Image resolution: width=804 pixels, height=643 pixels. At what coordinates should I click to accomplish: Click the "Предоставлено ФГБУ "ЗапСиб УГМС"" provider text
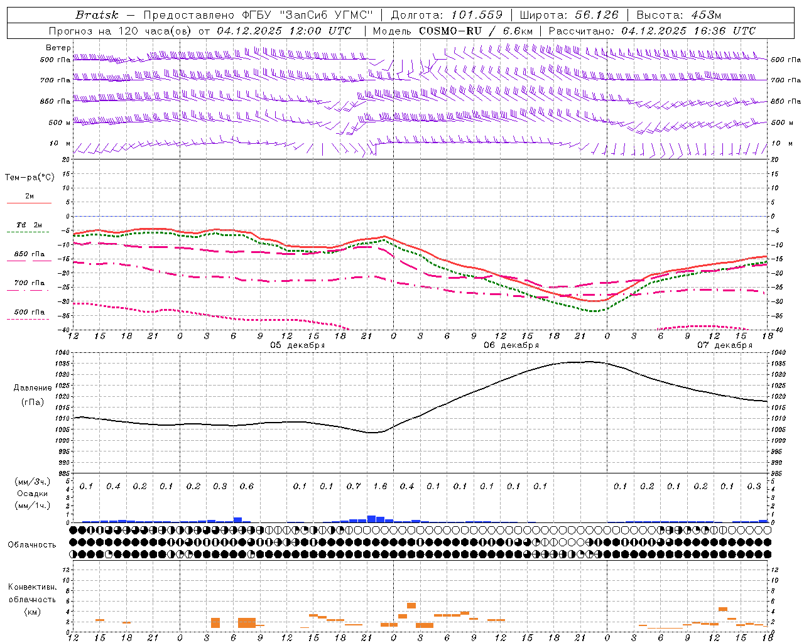[x=259, y=15]
